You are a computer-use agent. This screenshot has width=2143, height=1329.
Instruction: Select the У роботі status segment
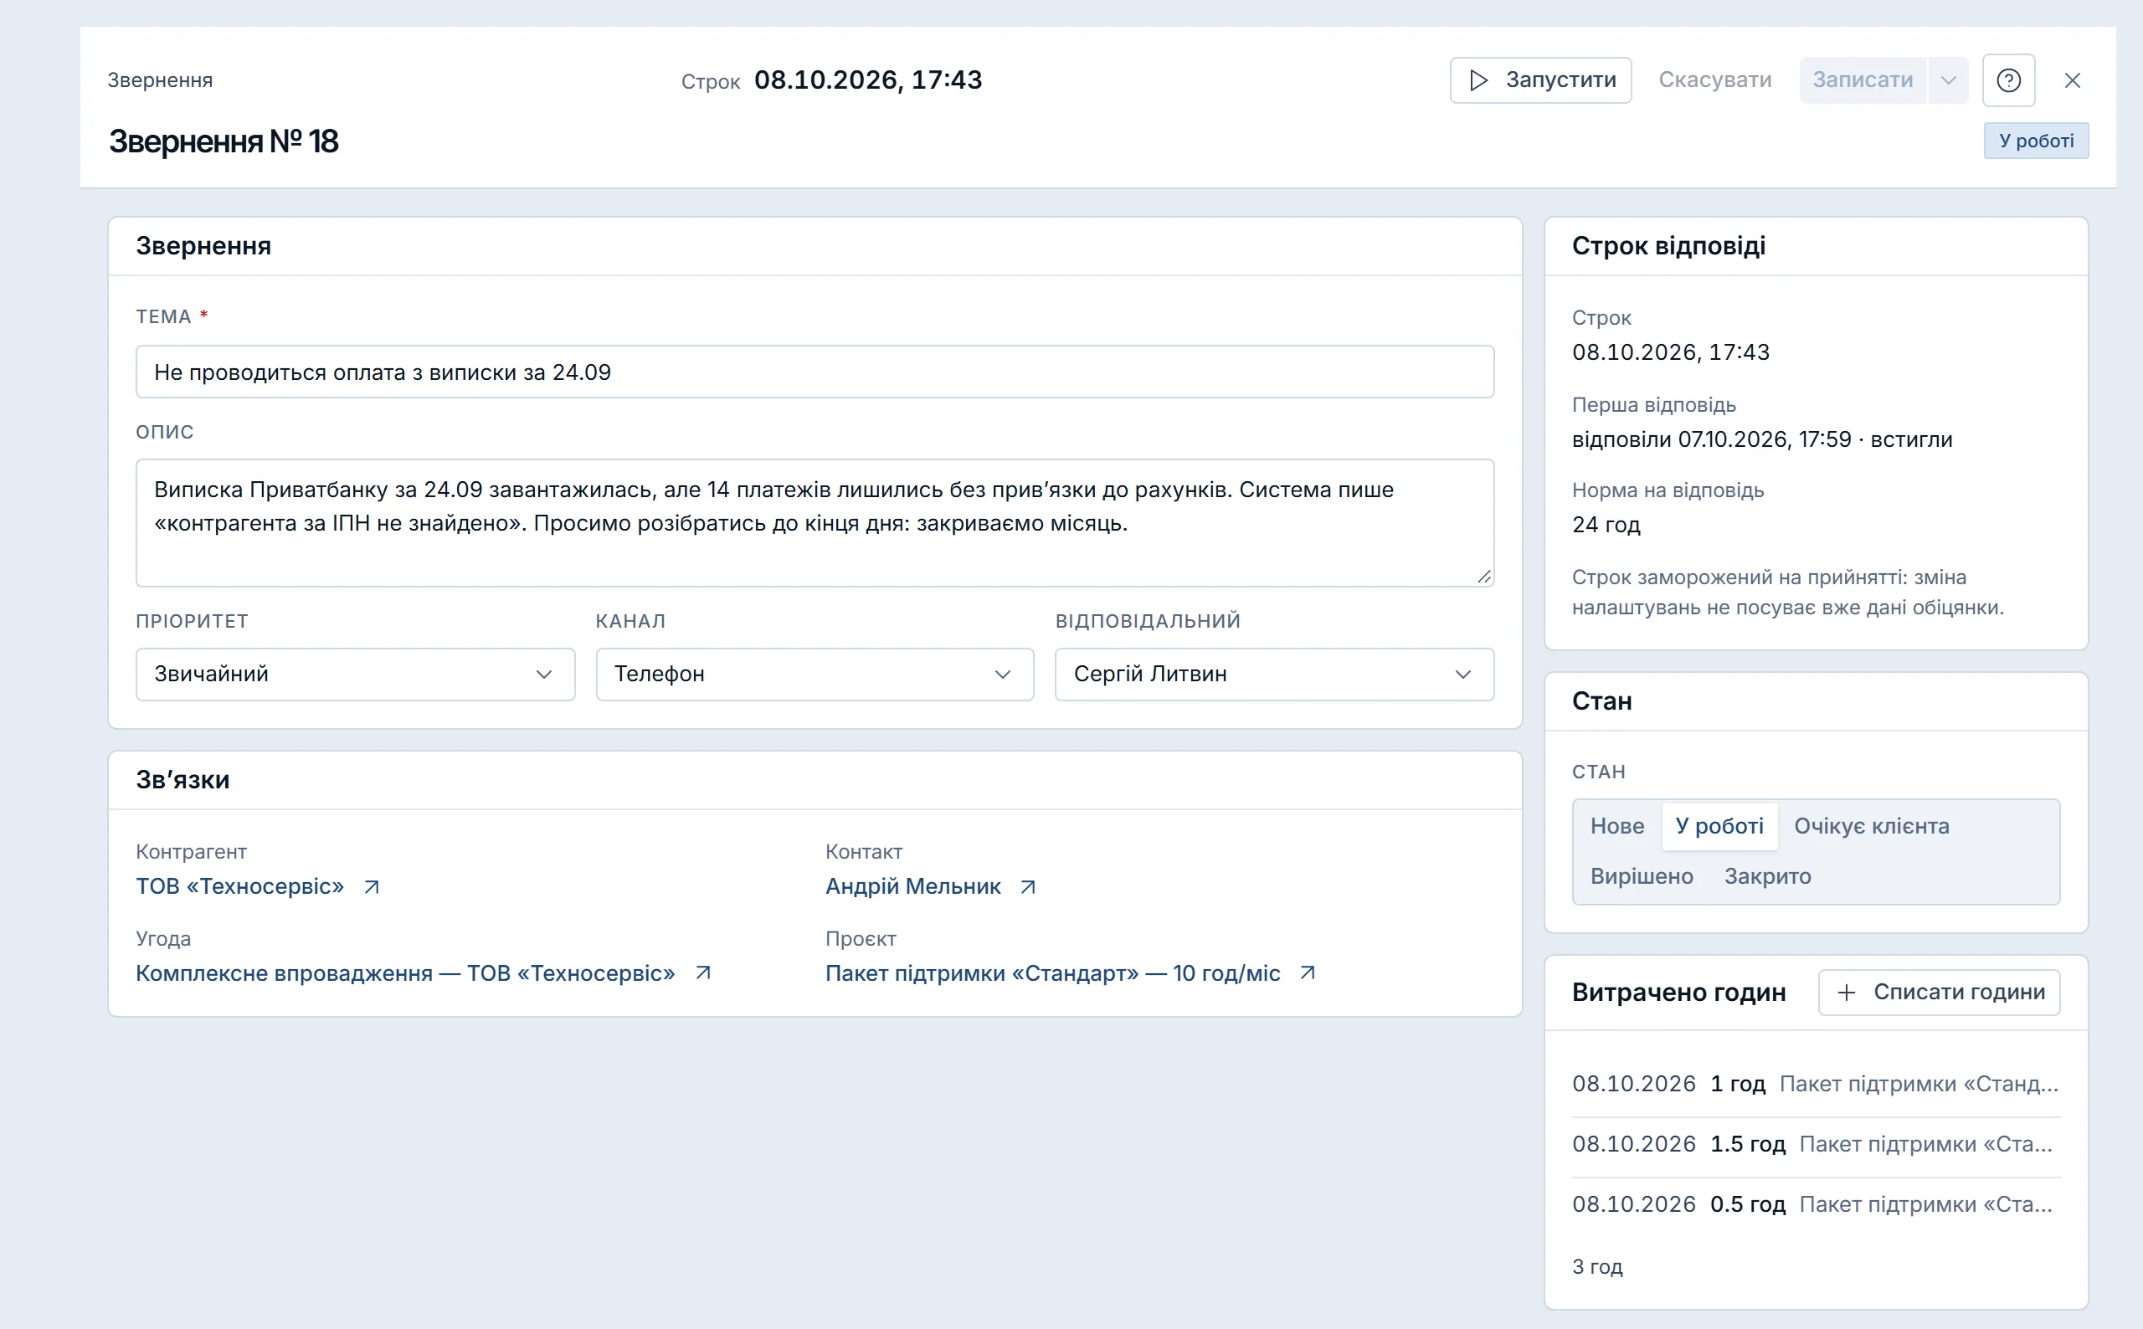tap(1719, 826)
